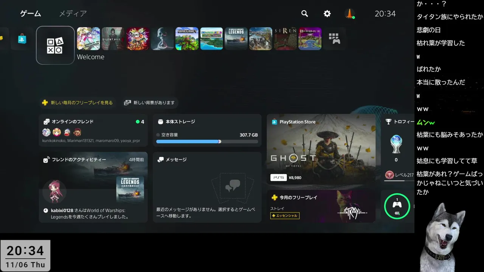Click the PS5 ¥8,980 price tag

point(286,177)
